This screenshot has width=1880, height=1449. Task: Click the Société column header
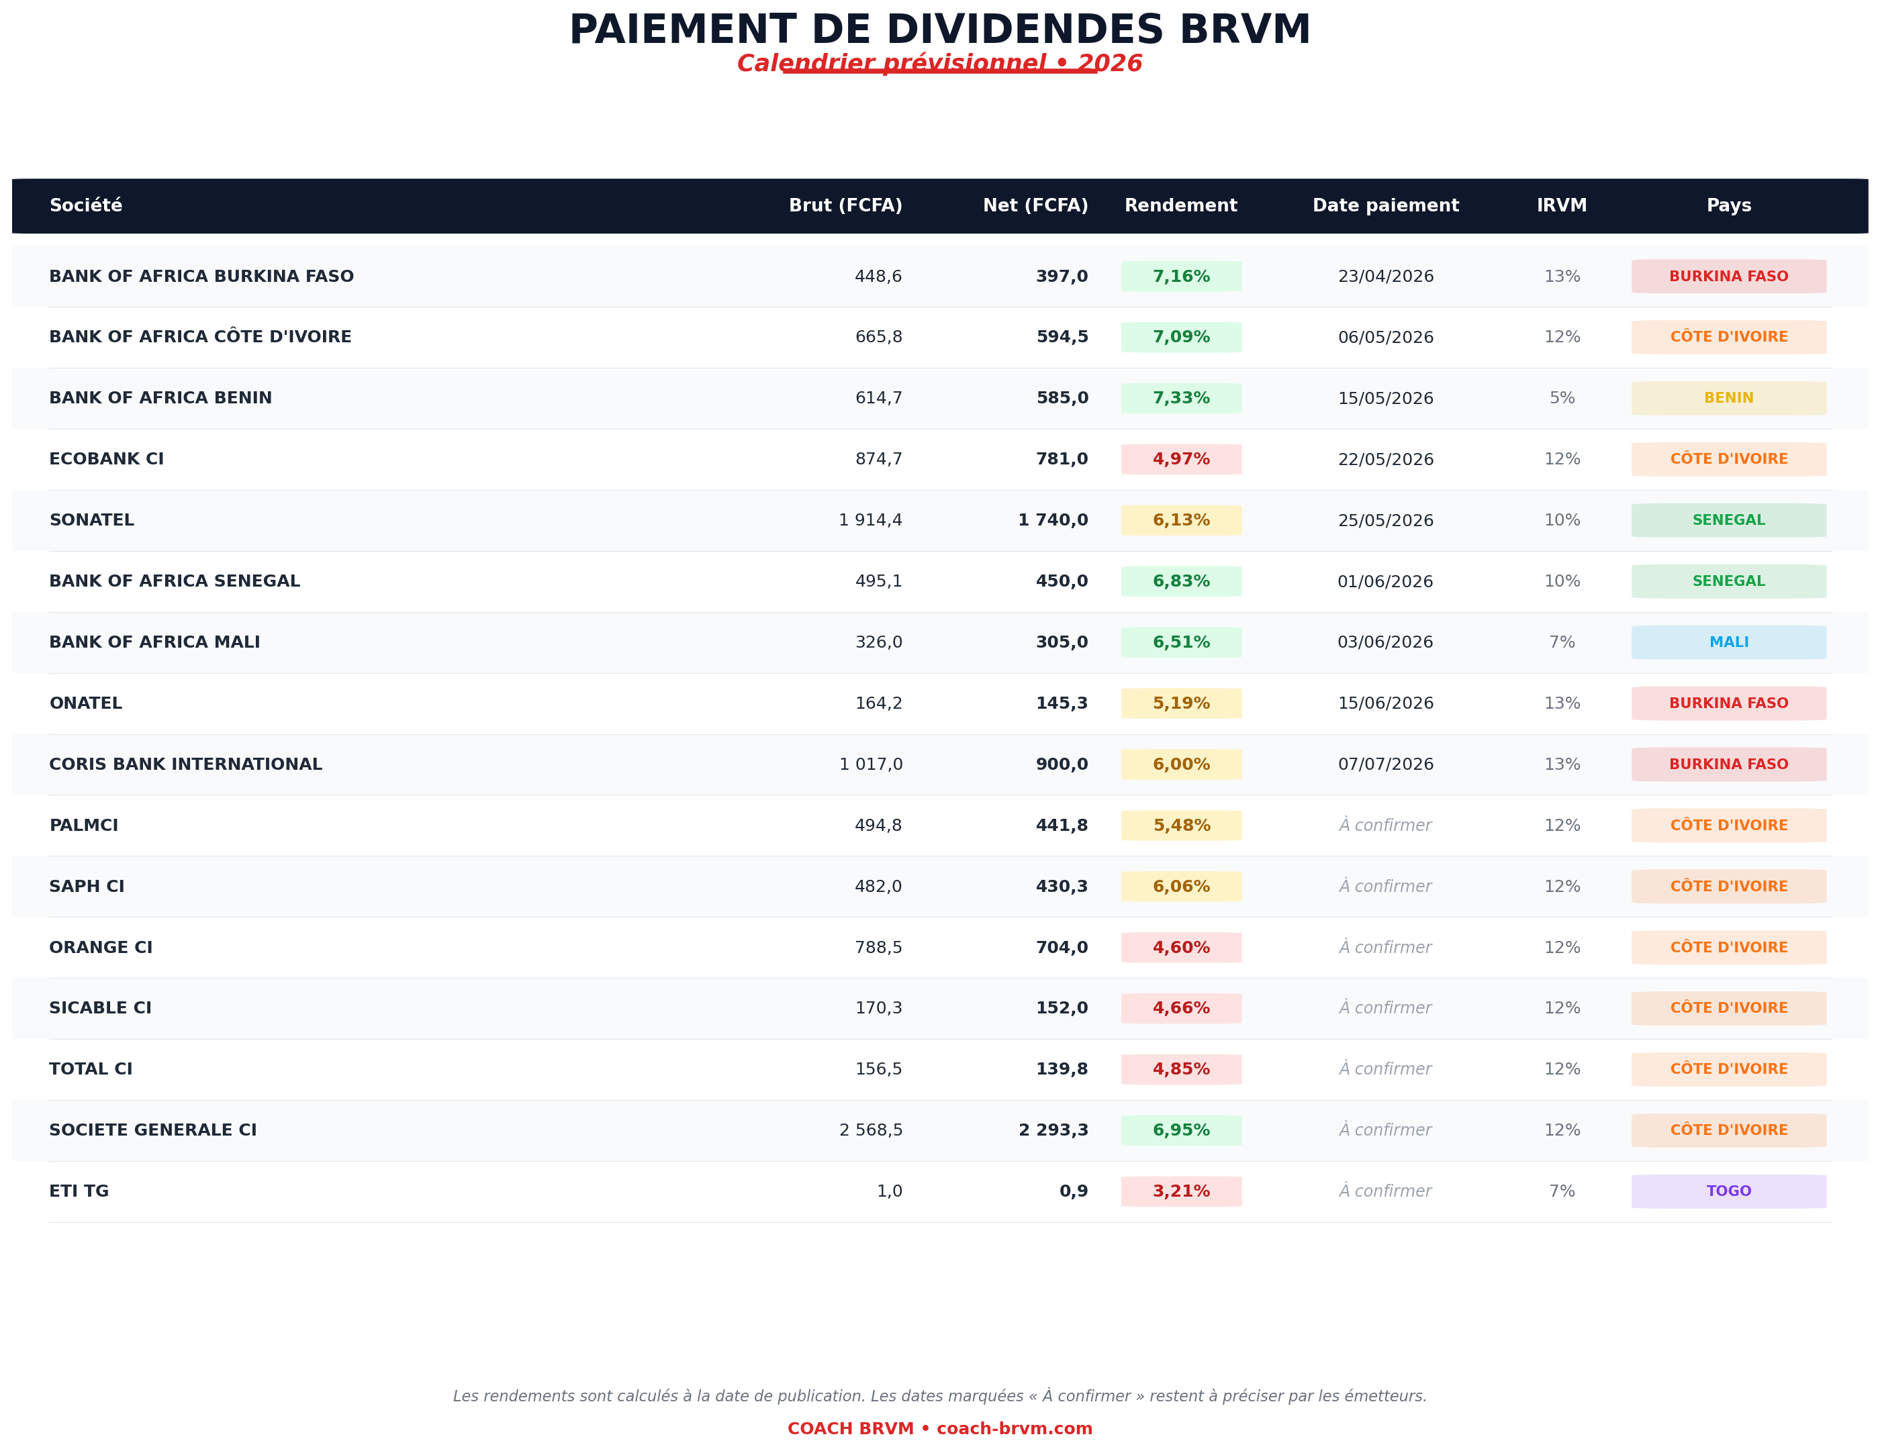[x=85, y=205]
